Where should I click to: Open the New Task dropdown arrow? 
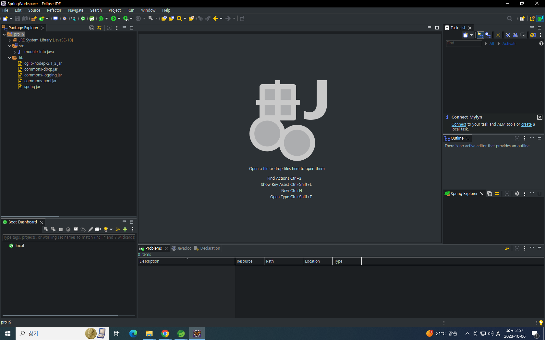(471, 35)
